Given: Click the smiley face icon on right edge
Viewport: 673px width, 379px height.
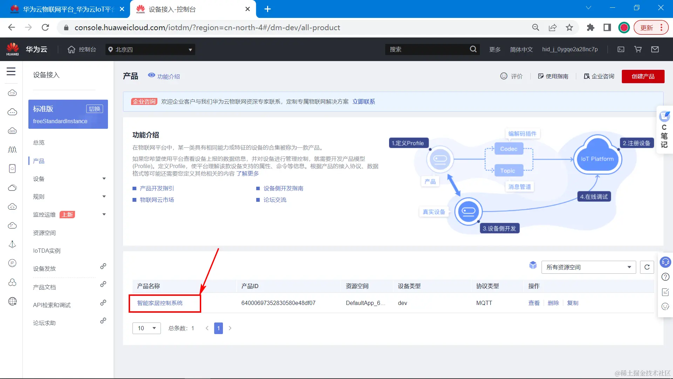Looking at the screenshot, I should click(665, 307).
